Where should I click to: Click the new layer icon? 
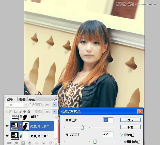44,143
